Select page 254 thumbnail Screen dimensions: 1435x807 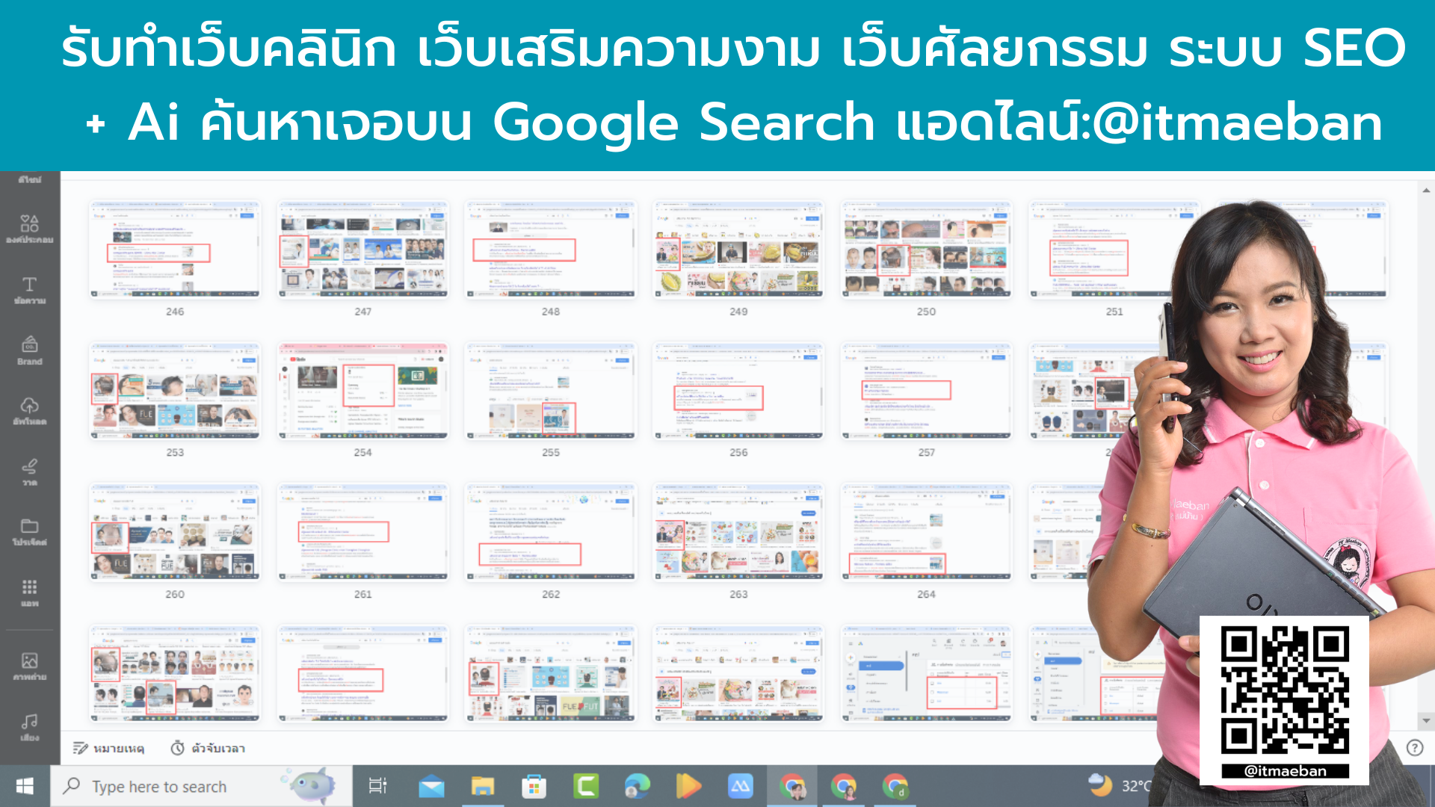tap(362, 390)
